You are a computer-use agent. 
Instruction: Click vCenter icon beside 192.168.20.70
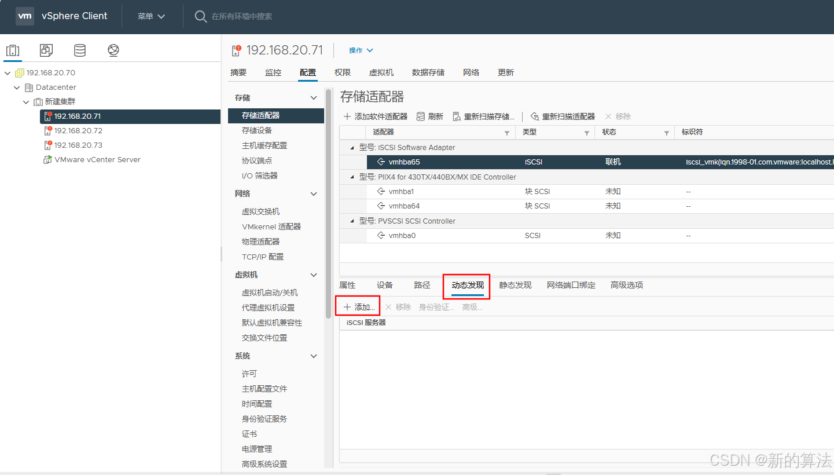(20, 73)
